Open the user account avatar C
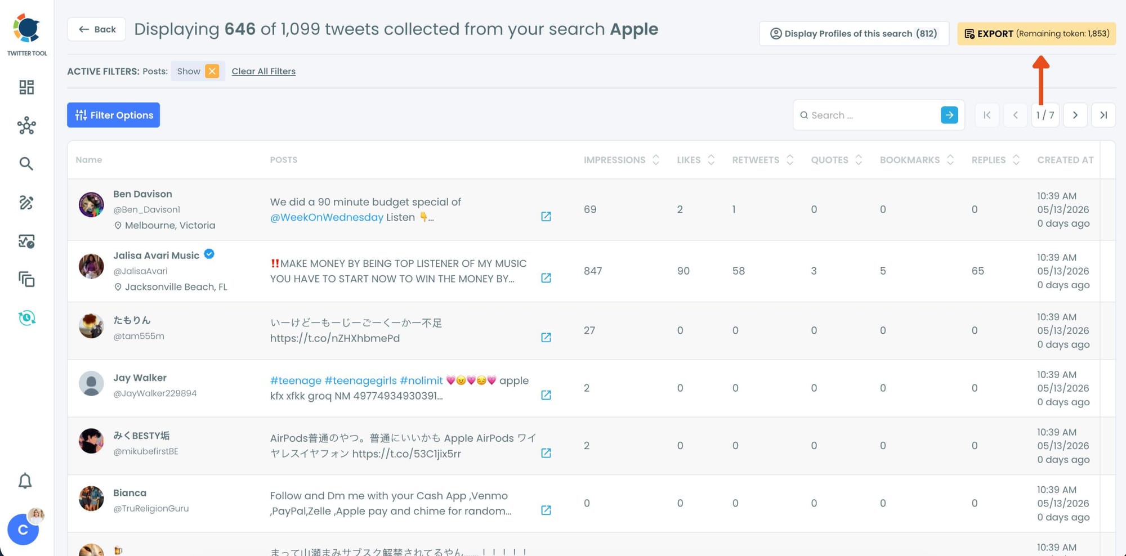1126x556 pixels. (x=23, y=530)
